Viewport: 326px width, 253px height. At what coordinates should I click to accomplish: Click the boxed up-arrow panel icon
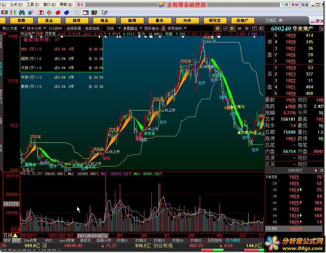254,28
